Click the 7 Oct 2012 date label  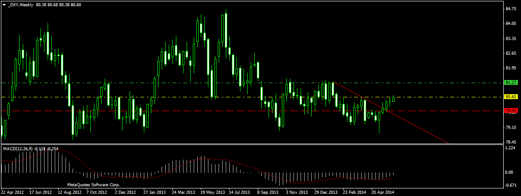coord(96,192)
